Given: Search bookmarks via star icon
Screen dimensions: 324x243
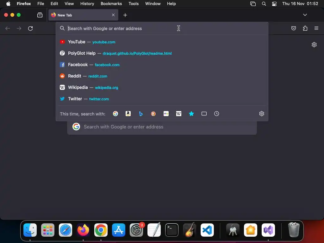Looking at the screenshot, I should point(191,114).
